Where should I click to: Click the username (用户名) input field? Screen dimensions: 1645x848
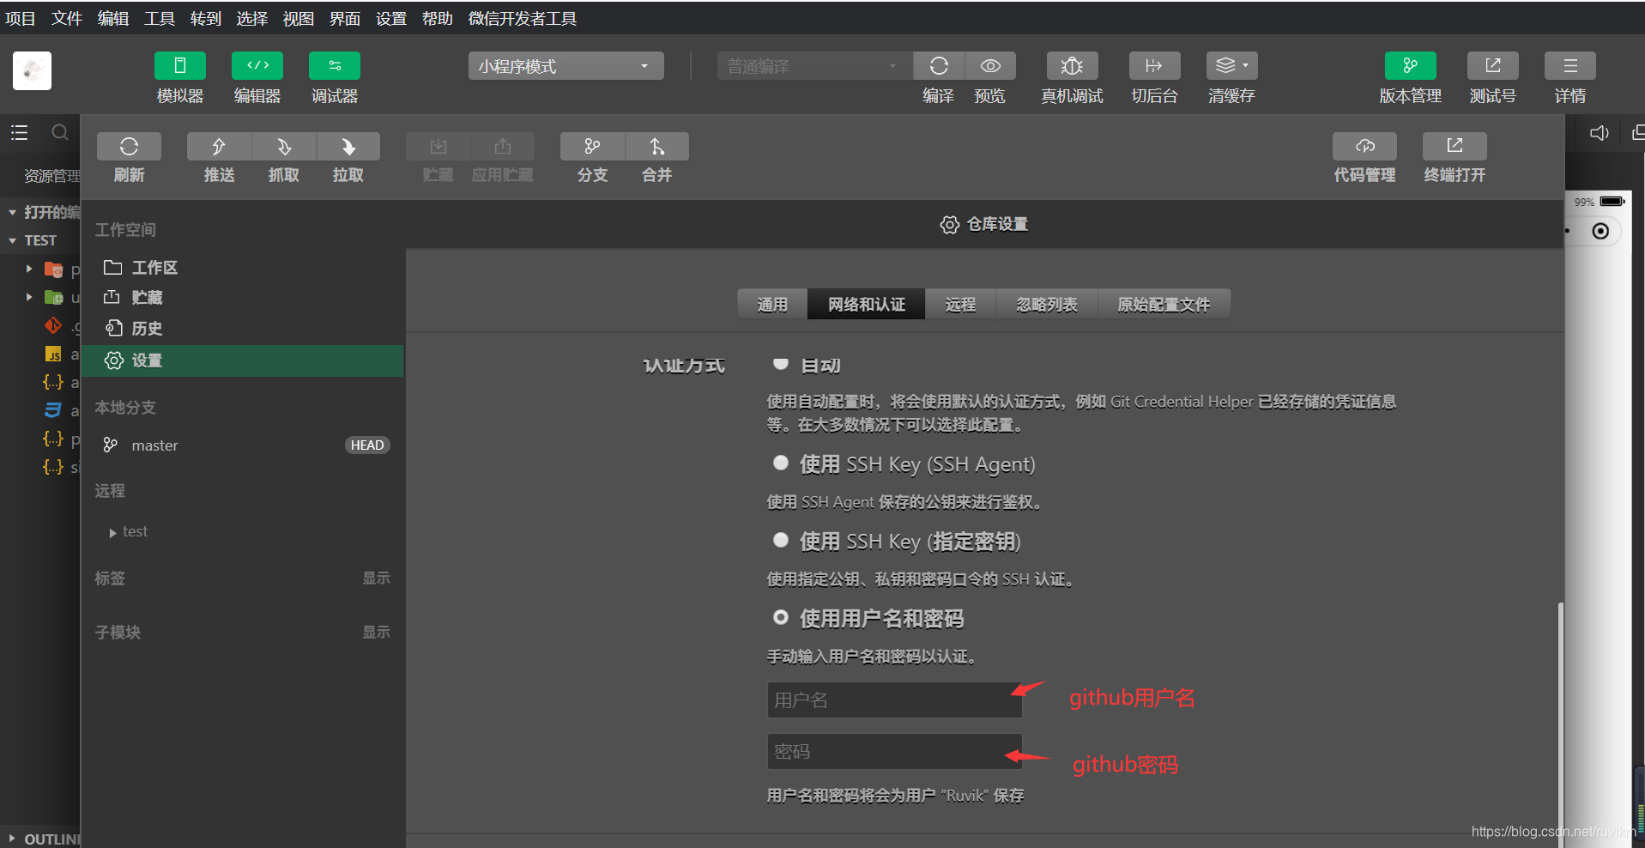(894, 700)
